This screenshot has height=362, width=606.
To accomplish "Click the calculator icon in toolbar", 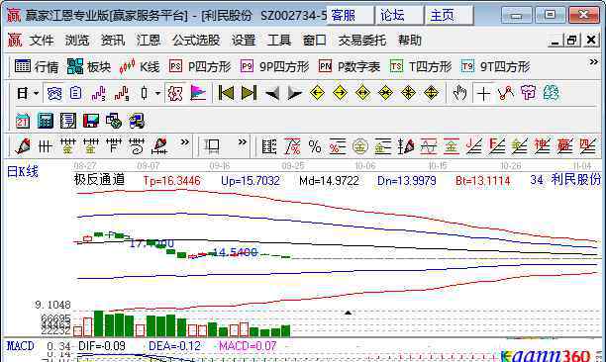I will pyautogui.click(x=45, y=121).
